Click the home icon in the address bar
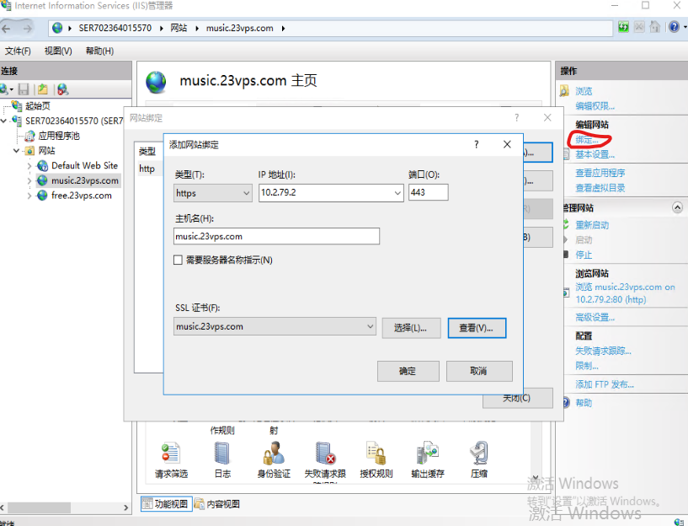The height and width of the screenshot is (526, 688). [x=654, y=27]
